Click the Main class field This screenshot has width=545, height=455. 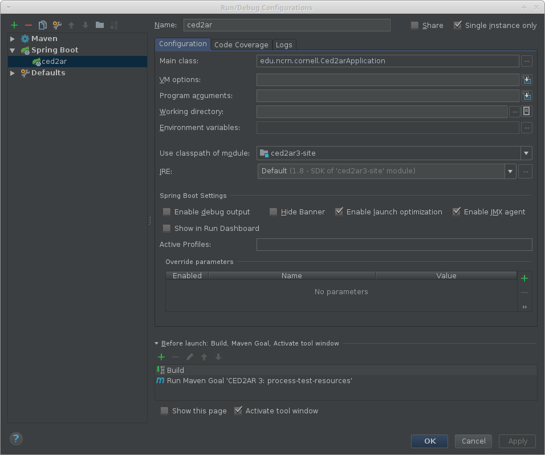tap(388, 61)
